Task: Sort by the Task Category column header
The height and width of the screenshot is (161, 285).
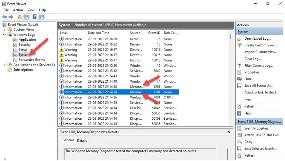Action: [x=170, y=33]
